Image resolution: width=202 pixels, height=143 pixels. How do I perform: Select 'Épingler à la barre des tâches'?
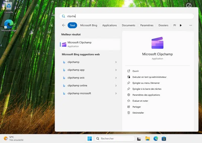147,89
